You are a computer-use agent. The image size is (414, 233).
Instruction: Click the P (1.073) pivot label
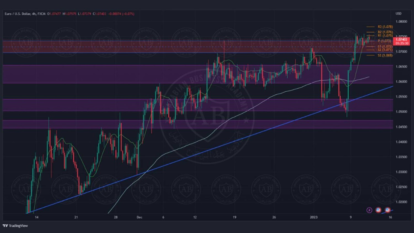(x=384, y=41)
